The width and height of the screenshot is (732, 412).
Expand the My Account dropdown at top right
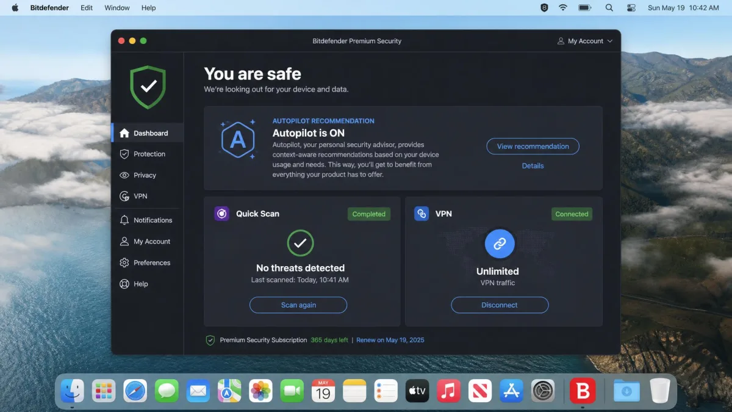(x=585, y=41)
